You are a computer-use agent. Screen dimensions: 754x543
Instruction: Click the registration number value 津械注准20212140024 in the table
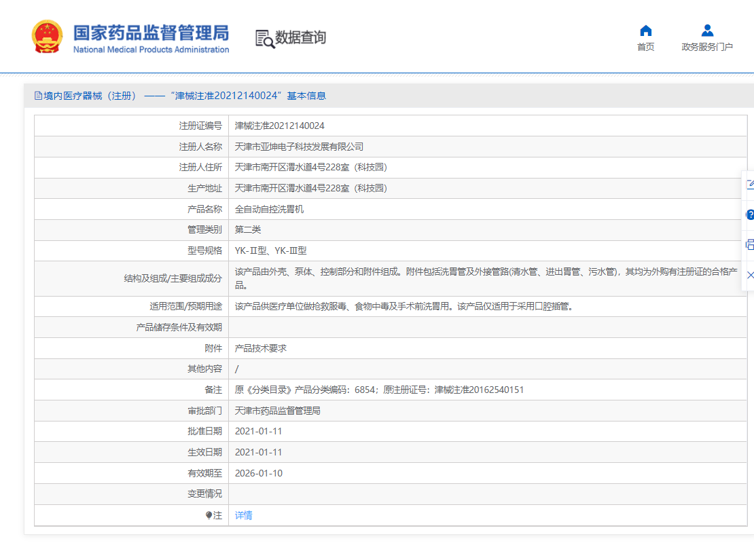click(x=279, y=126)
